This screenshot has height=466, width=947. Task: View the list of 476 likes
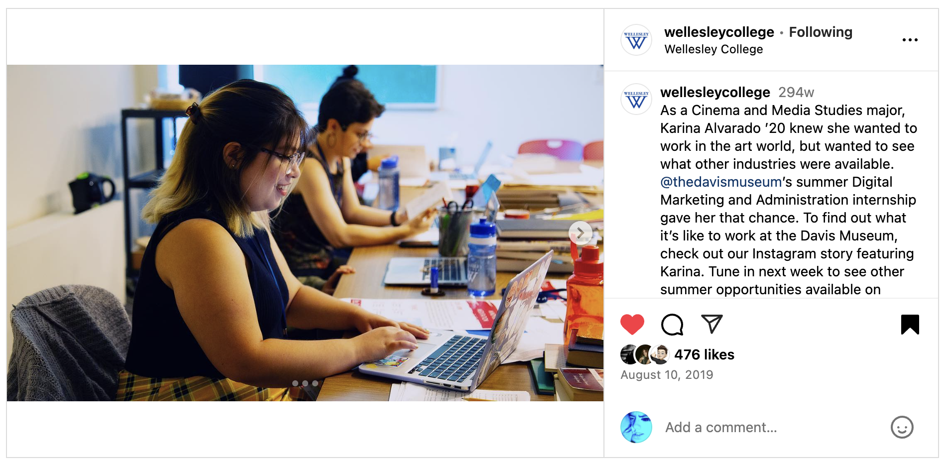(704, 354)
